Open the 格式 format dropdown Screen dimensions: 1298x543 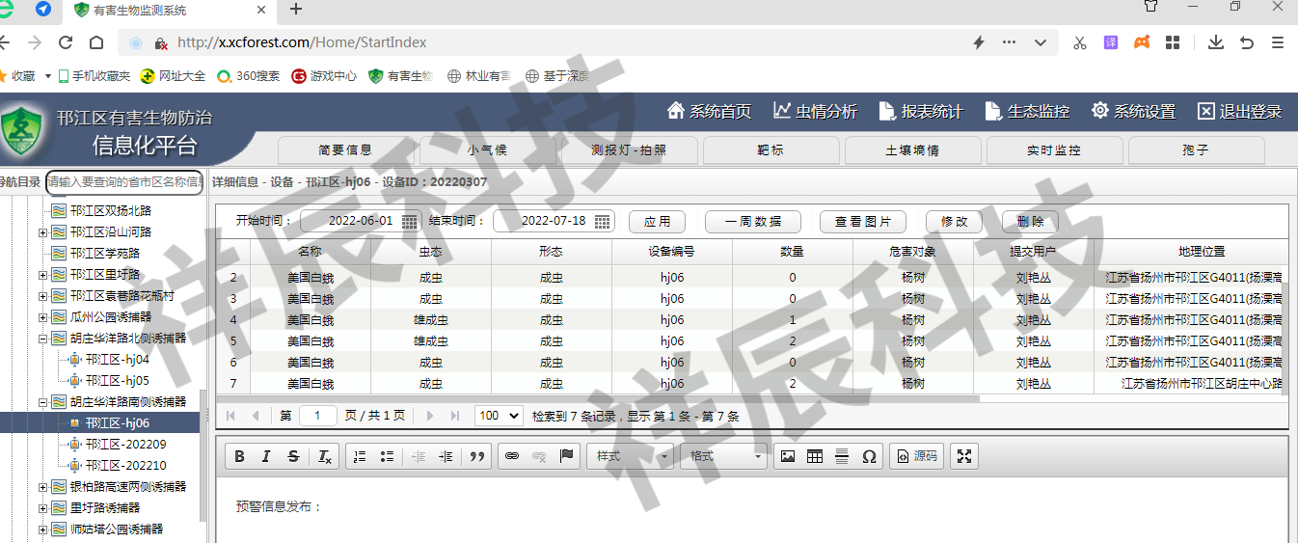coord(724,457)
